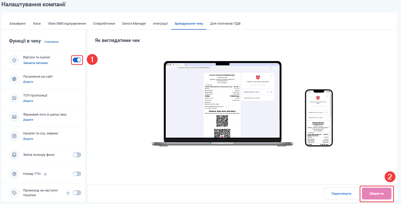Open the Еквайринг tab
This screenshot has height=204, width=401.
pos(18,24)
